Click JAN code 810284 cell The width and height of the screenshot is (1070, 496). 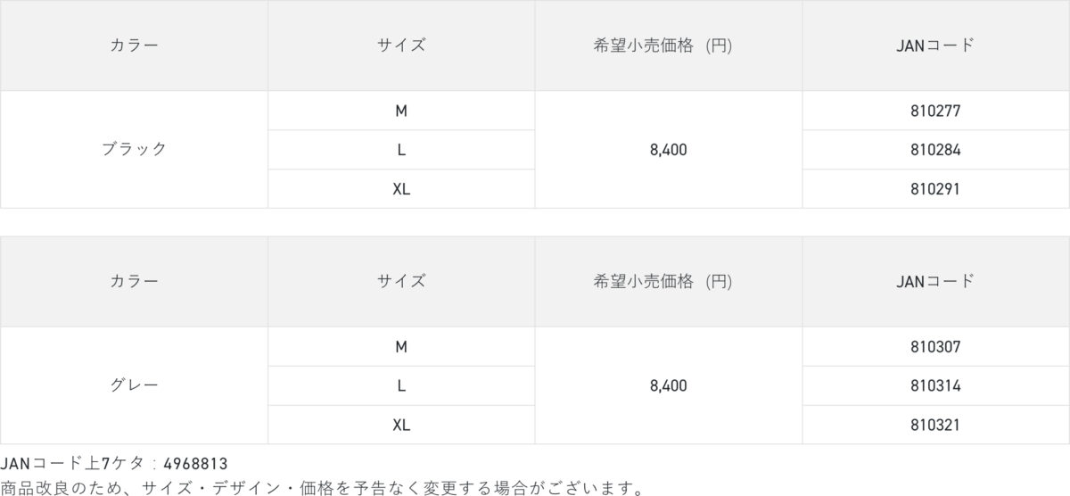(x=935, y=150)
